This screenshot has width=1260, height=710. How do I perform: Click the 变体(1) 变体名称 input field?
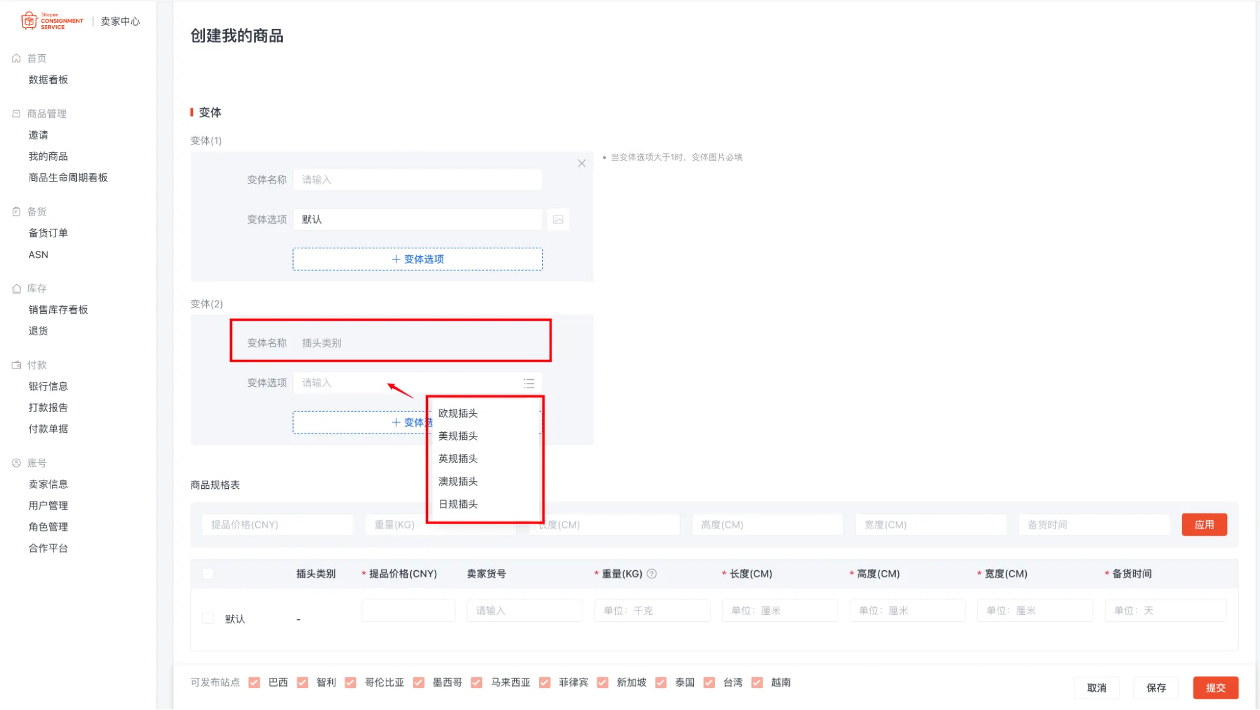417,180
